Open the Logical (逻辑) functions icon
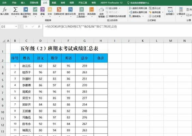 pos(43,10)
